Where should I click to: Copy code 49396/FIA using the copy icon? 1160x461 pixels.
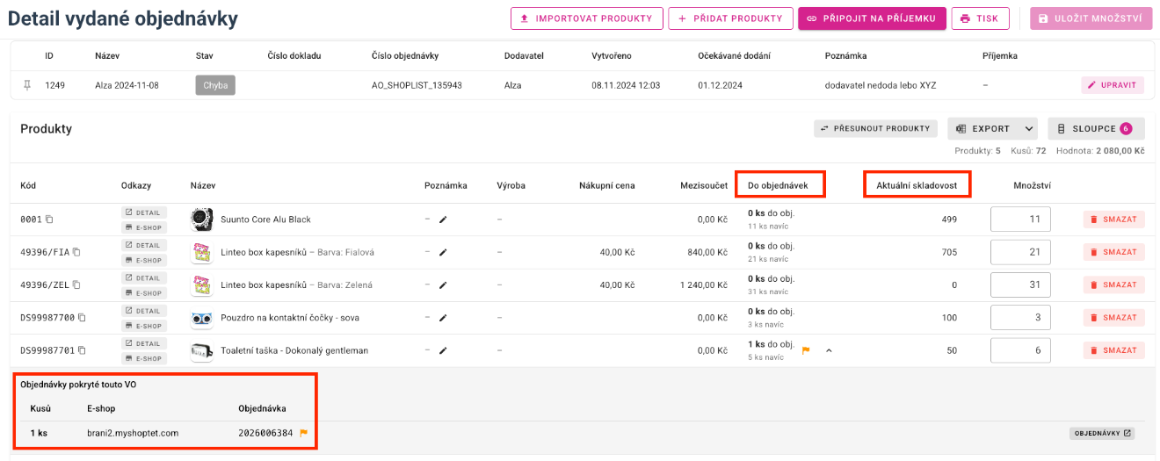[76, 252]
